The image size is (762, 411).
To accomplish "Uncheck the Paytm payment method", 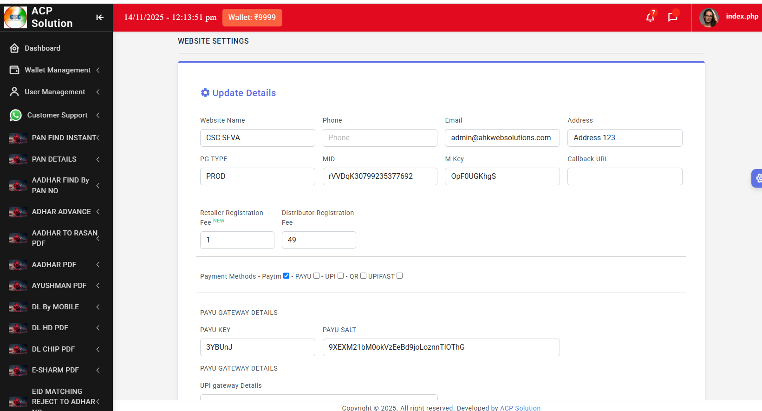I will 286,276.
